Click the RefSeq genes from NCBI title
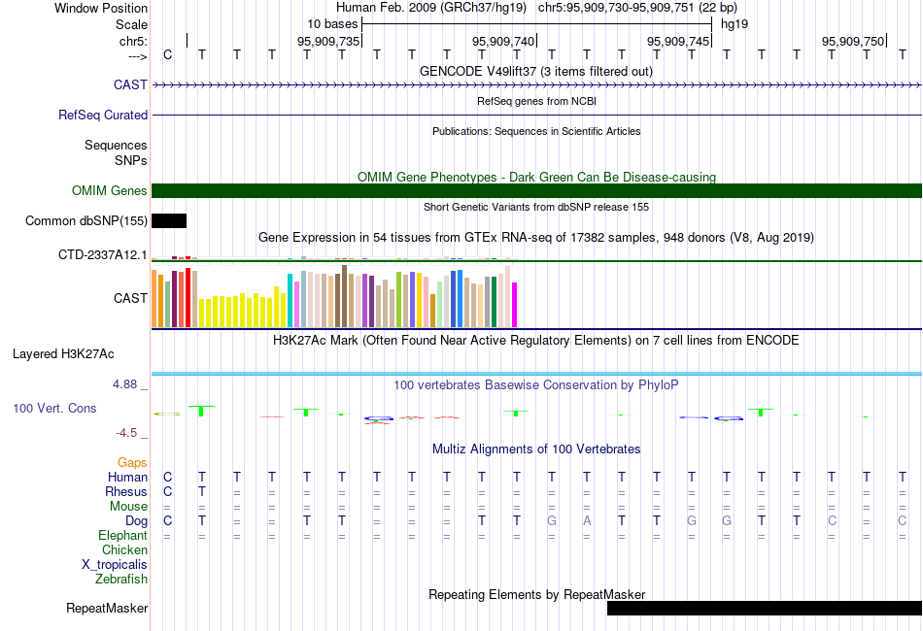This screenshot has height=631, width=923. pos(536,101)
